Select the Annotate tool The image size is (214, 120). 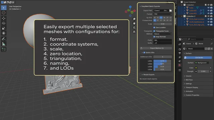(x=4, y=39)
